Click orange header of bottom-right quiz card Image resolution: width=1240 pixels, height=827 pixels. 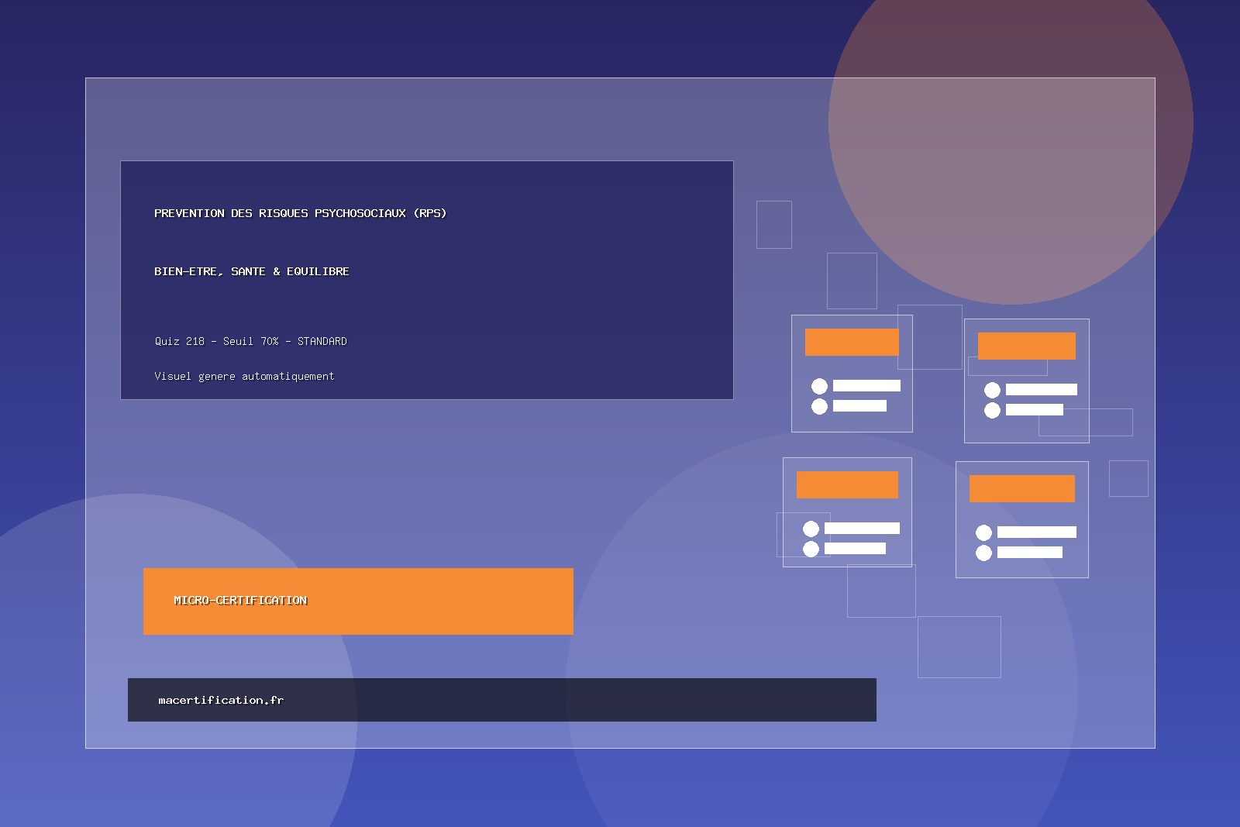click(x=1021, y=488)
